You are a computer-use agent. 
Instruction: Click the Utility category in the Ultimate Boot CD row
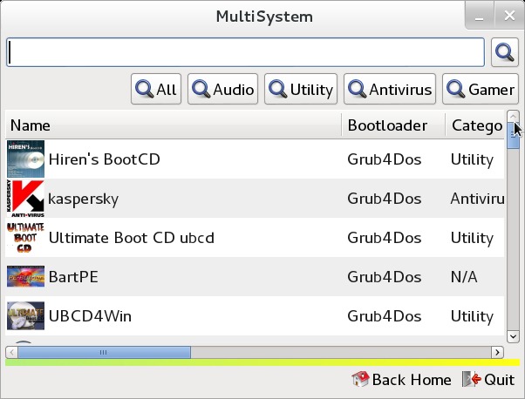(472, 239)
